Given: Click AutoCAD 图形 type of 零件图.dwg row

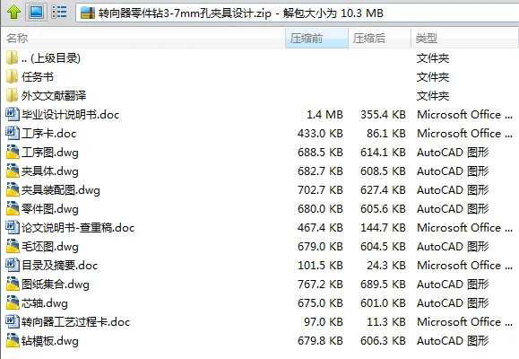Looking at the screenshot, I should (x=453, y=209).
